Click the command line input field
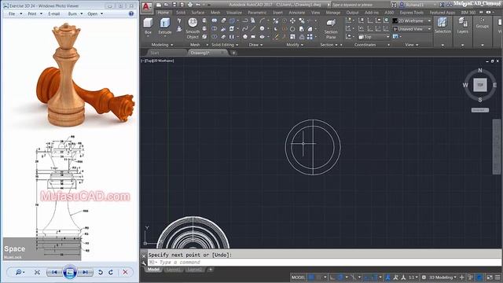 coord(324,263)
